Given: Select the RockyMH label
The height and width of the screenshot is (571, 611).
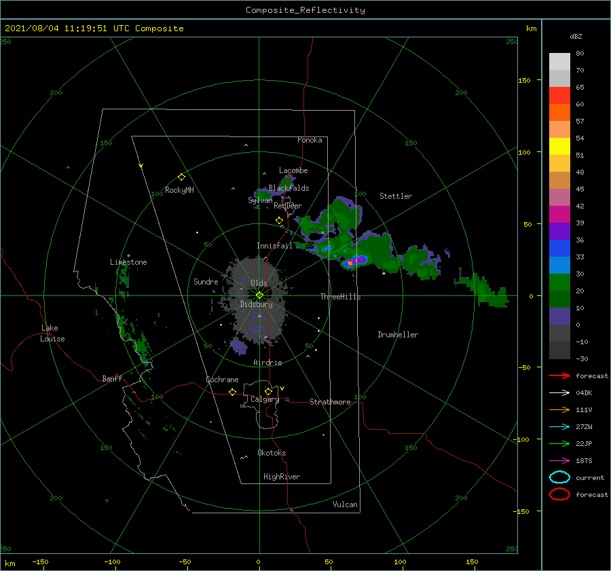Looking at the screenshot, I should pyautogui.click(x=179, y=190).
